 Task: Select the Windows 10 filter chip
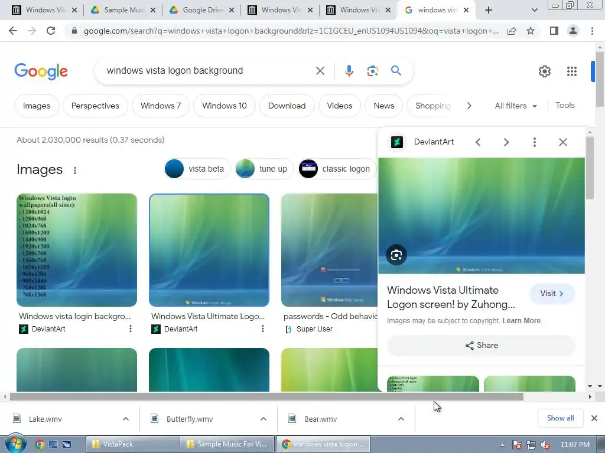click(224, 106)
